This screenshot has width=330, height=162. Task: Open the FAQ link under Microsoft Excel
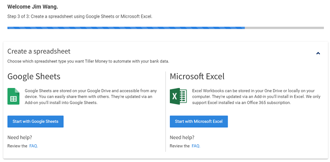click(x=196, y=146)
